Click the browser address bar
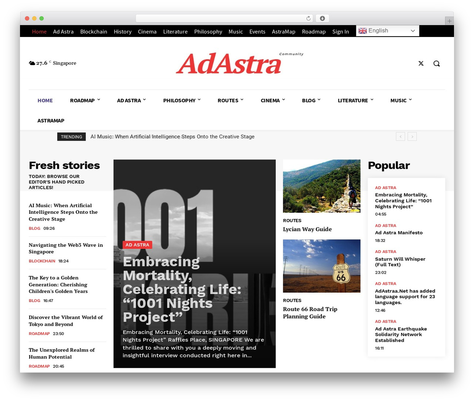Screen dimensions: 474x401 (224, 18)
